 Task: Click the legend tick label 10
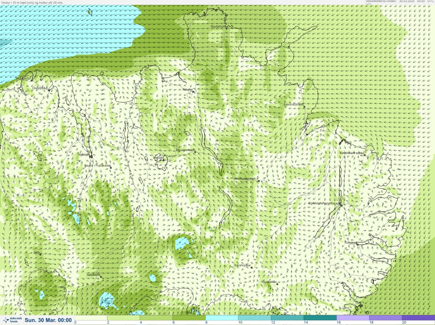click(240, 323)
